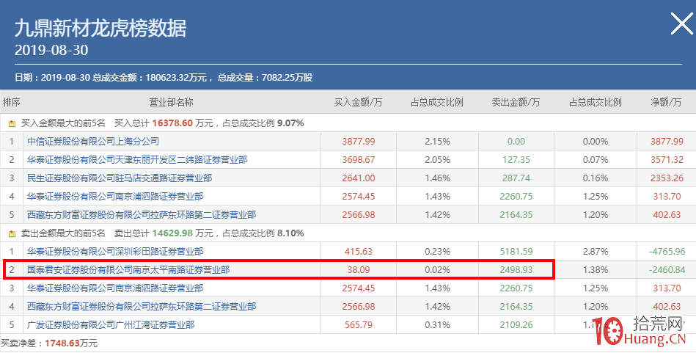The height and width of the screenshot is (353, 696).
Task: Open 广发证券广州江湾证券营业部 link
Action: point(111,324)
